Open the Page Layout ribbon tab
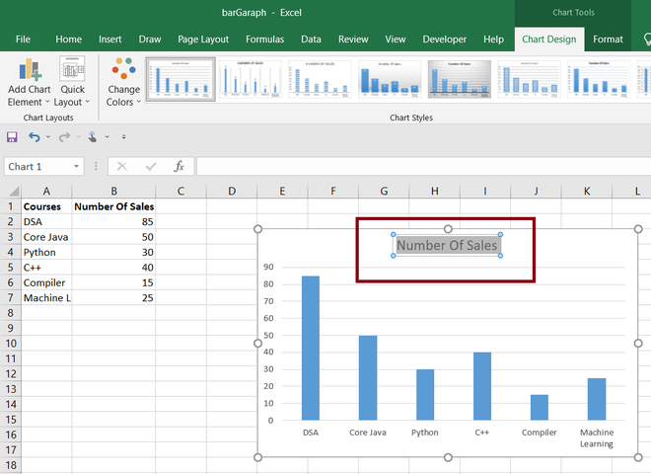The width and height of the screenshot is (651, 474). pos(203,39)
